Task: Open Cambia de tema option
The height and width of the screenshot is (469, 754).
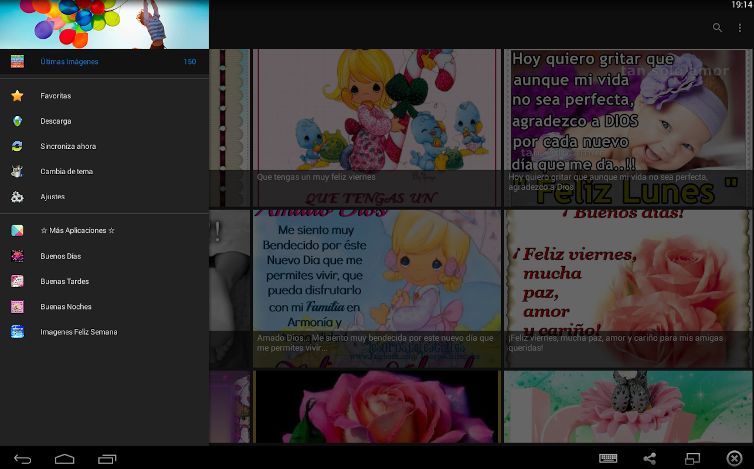Action: coord(104,171)
